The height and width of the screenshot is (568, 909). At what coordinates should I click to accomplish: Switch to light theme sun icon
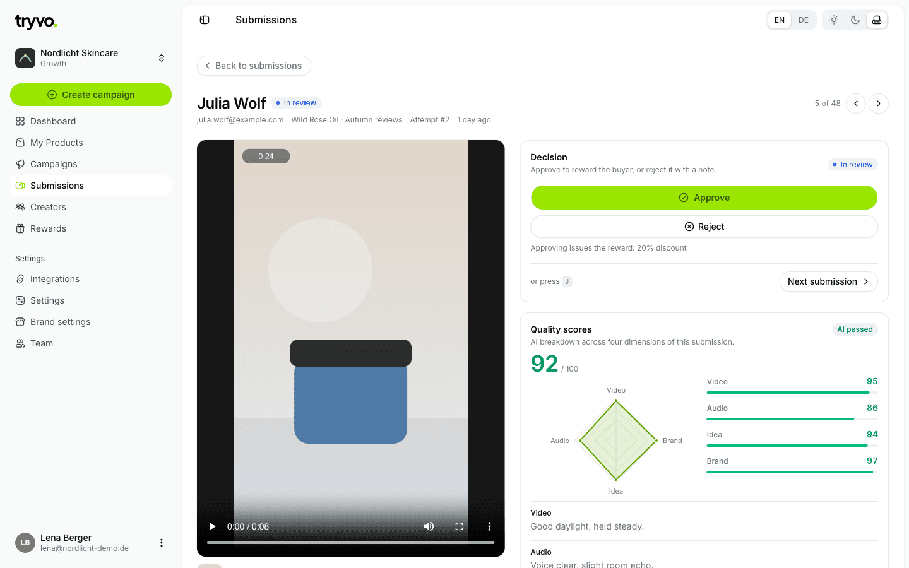tap(834, 20)
